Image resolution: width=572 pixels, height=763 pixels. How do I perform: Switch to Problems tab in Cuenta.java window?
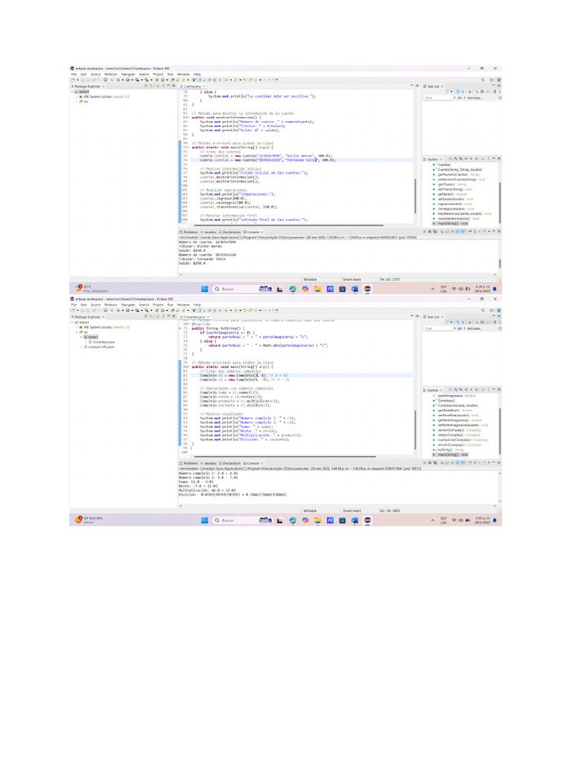coord(188,232)
